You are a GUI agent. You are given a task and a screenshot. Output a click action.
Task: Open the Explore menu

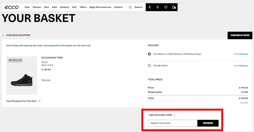click(118, 7)
